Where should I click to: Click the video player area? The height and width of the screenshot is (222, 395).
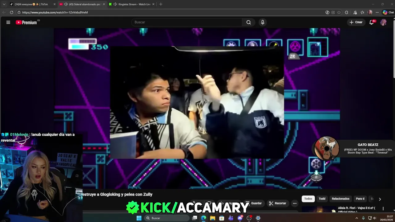click(197, 108)
